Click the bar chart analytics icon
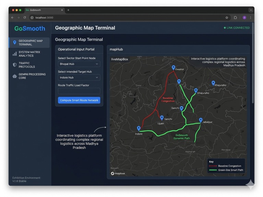This screenshot has height=197, width=263. tap(15, 54)
